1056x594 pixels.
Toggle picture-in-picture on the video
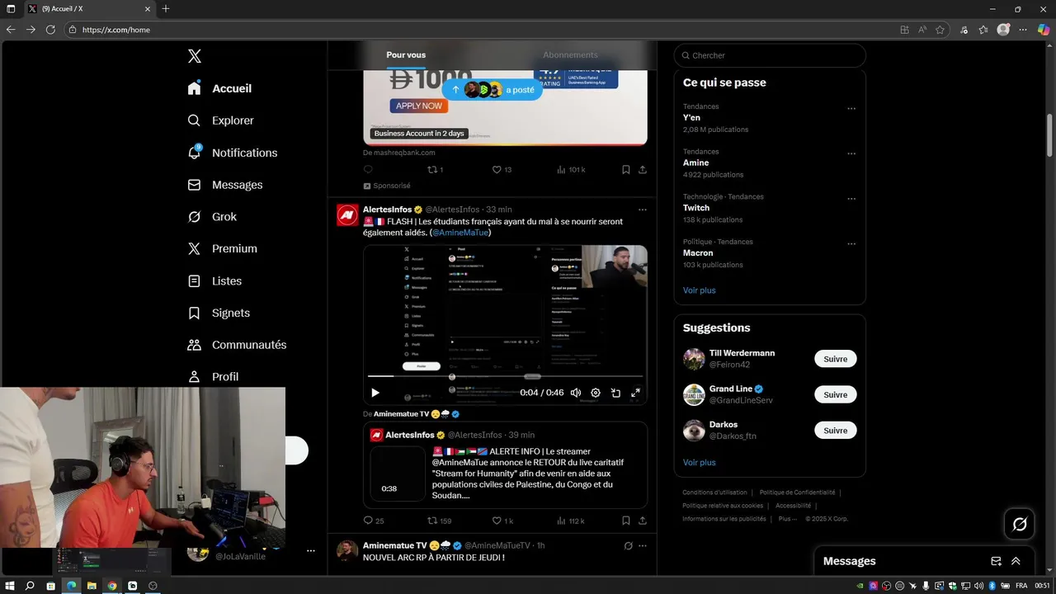coord(615,393)
